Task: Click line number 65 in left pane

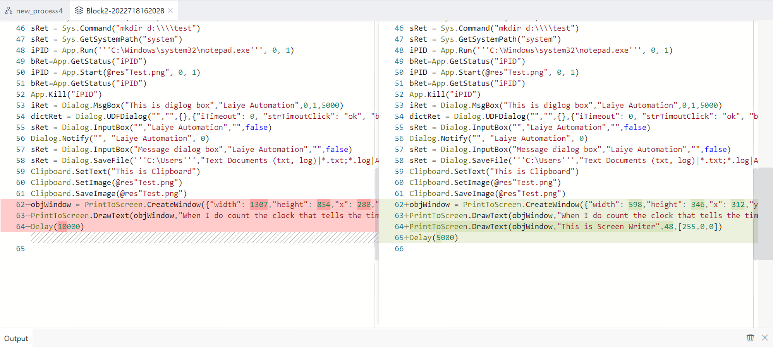Action: click(x=21, y=249)
